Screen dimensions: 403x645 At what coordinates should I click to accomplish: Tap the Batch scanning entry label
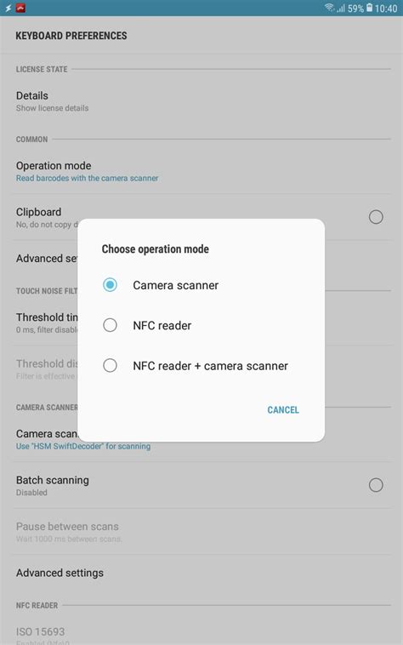tap(52, 480)
